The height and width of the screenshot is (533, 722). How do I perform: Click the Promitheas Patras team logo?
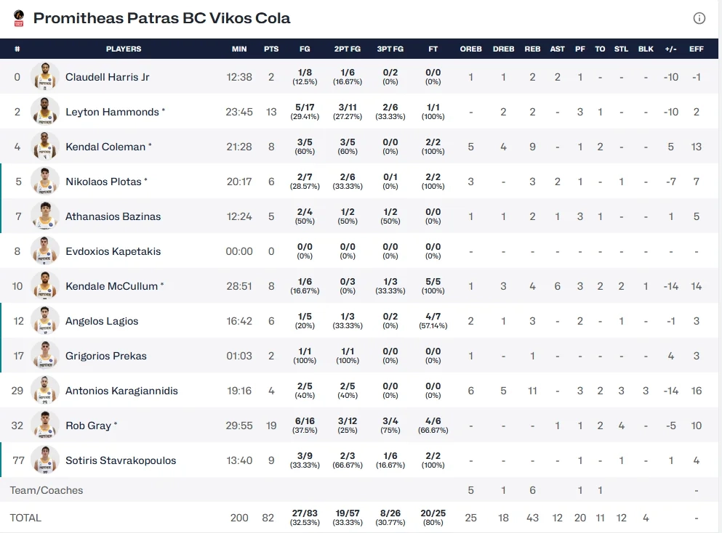pyautogui.click(x=18, y=18)
